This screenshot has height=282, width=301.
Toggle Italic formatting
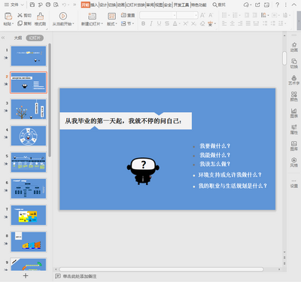pyautogui.click(x=151, y=23)
